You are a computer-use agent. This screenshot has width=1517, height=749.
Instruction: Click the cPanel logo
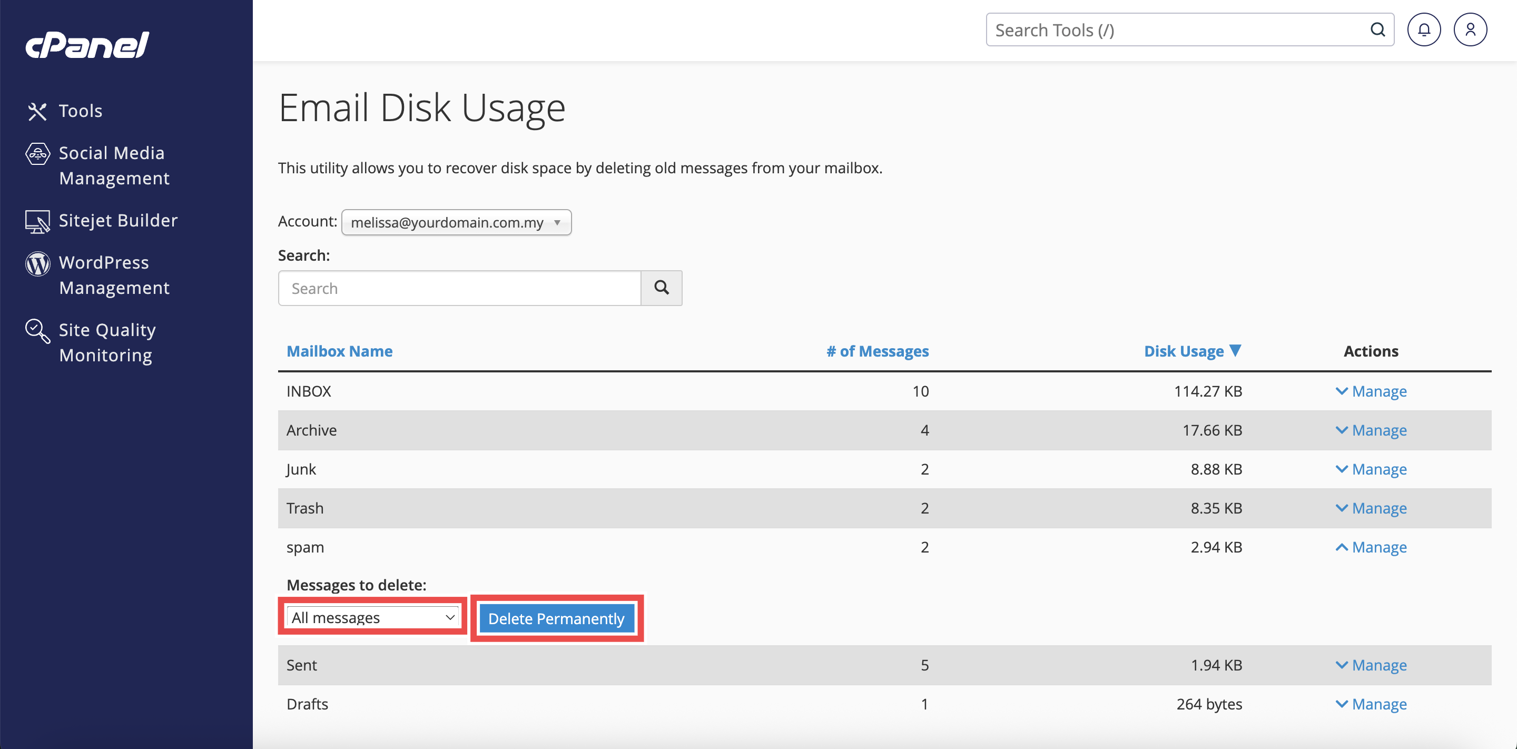pos(87,45)
